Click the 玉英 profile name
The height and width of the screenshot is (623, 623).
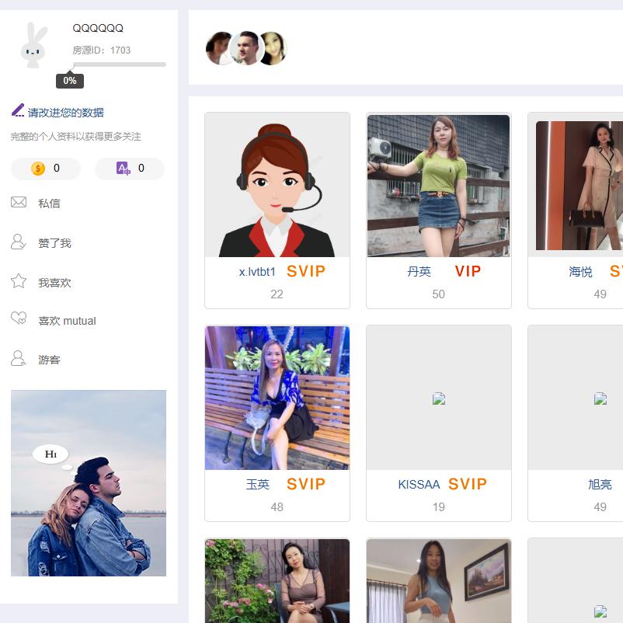click(x=257, y=484)
